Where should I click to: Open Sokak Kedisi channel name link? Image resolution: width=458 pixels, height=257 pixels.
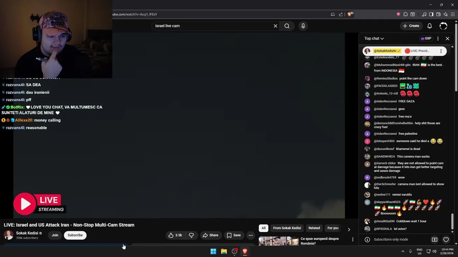point(27,233)
